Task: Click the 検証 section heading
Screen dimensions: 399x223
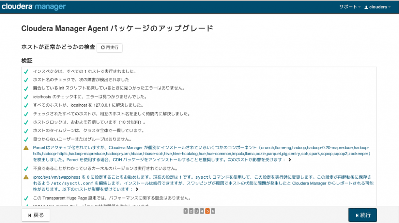Action: coord(27,61)
